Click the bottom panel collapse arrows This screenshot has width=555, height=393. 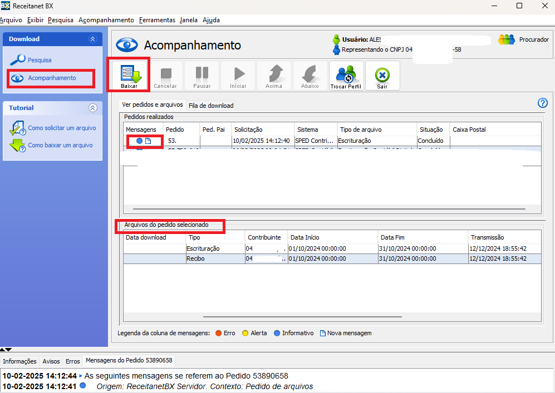point(6,350)
